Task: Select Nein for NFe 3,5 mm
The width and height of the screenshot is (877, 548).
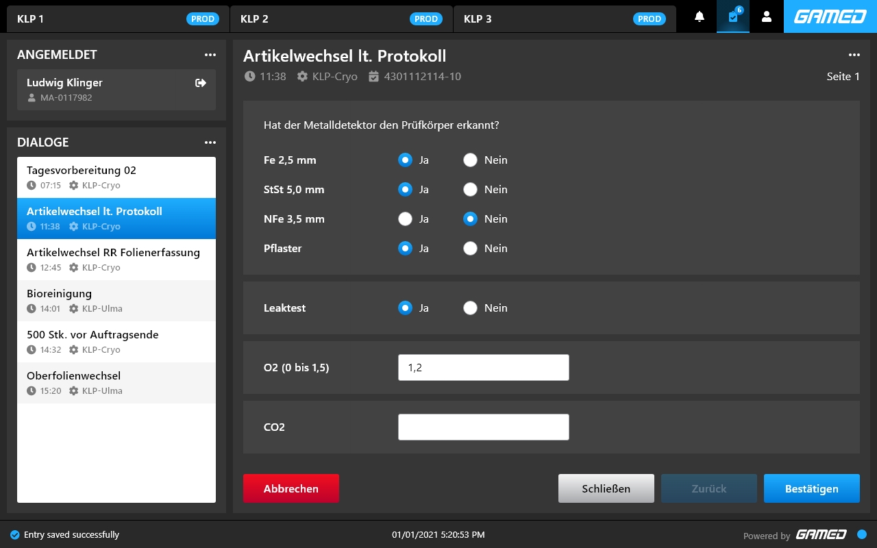Action: 470,219
